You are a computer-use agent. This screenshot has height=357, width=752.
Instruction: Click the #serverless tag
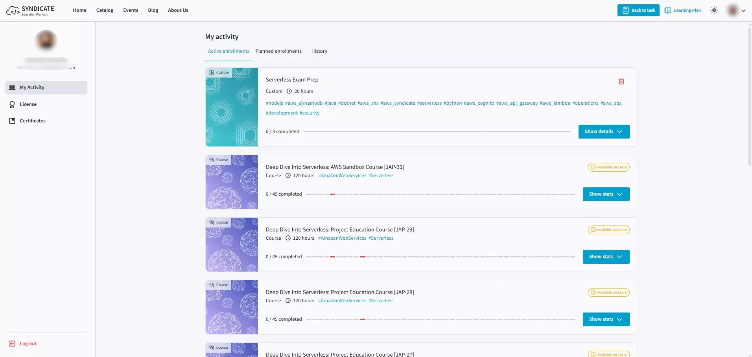point(429,103)
